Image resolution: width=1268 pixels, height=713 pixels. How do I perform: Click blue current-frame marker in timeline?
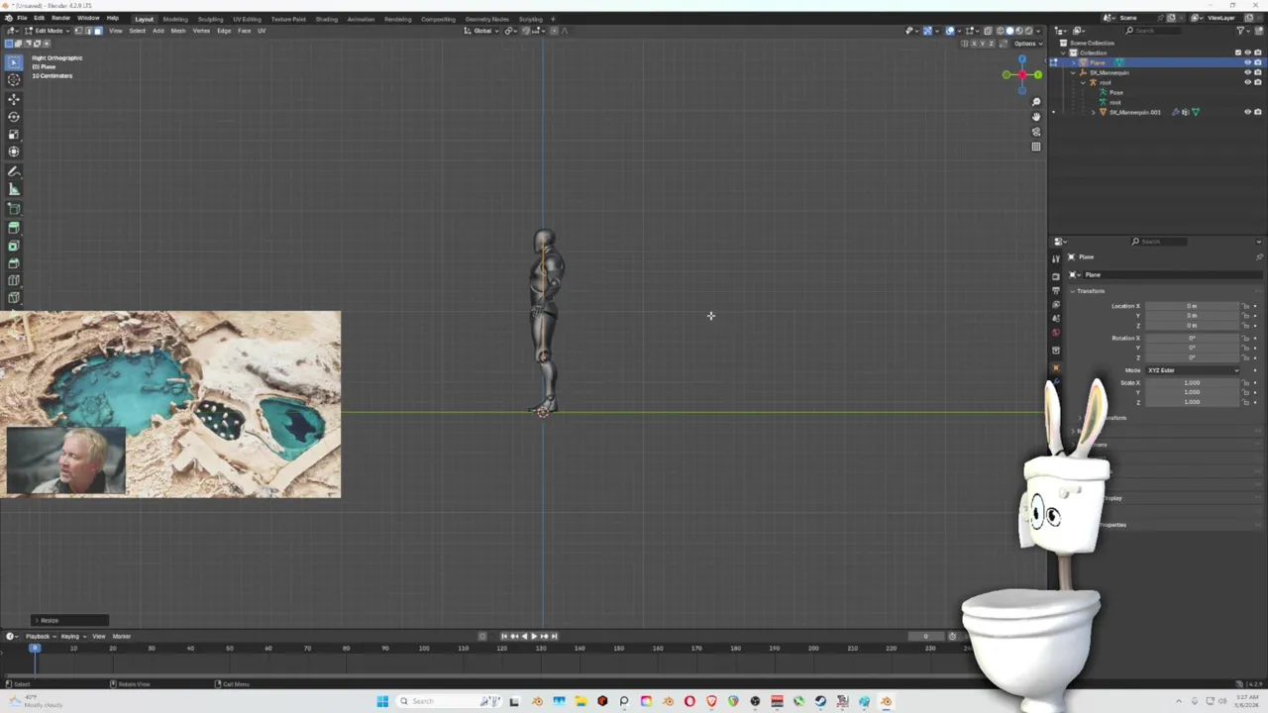35,648
